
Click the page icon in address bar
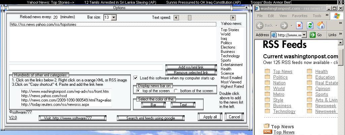click(x=274, y=35)
